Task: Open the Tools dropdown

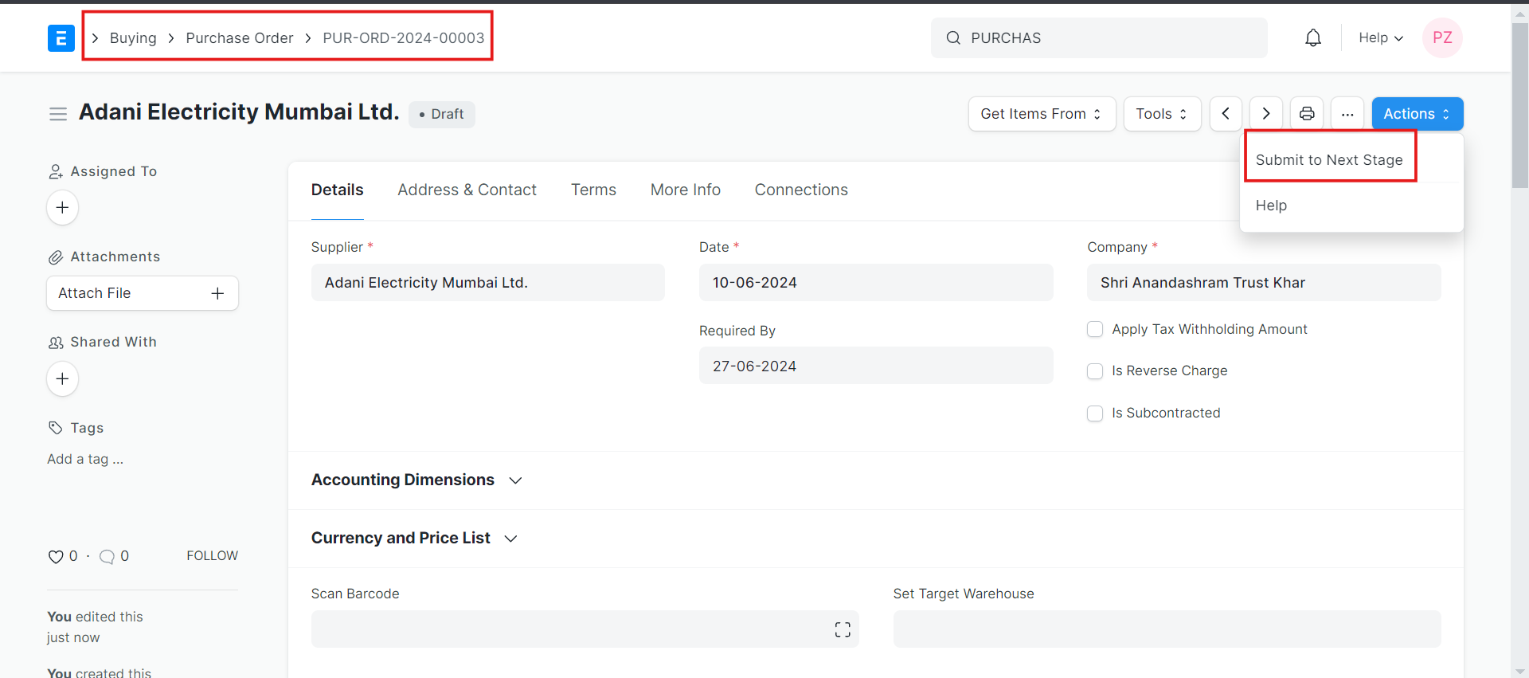Action: (1162, 114)
